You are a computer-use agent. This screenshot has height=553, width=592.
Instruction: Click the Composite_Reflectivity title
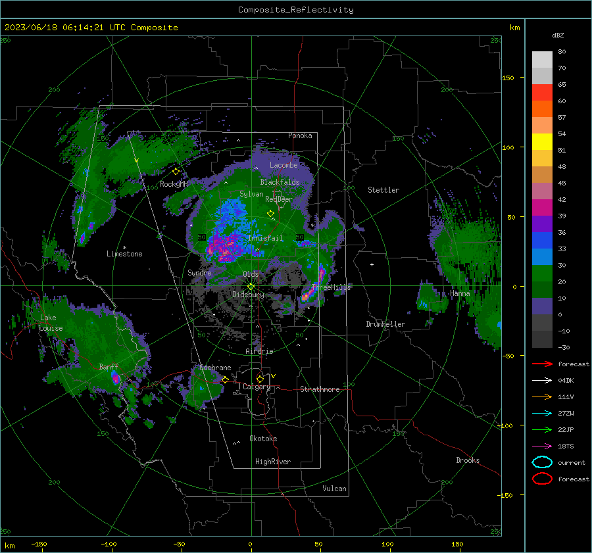point(296,10)
